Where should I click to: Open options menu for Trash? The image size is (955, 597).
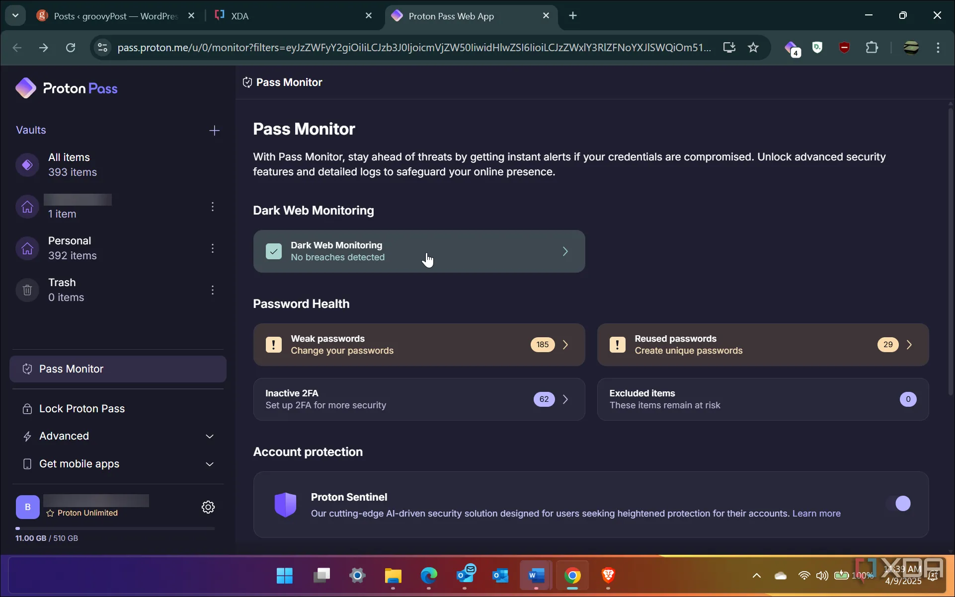click(x=212, y=290)
